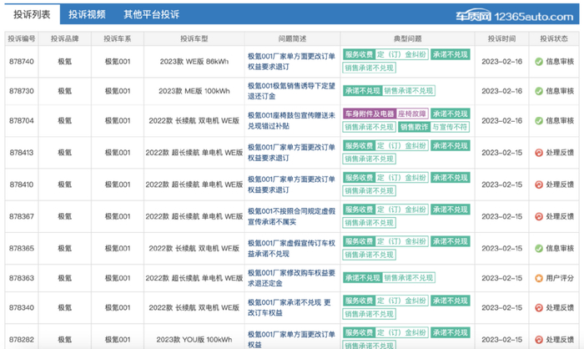Screen dimensions: 584x349
Task: Click the red feedback status icon for complaint 878413
Action: point(539,153)
